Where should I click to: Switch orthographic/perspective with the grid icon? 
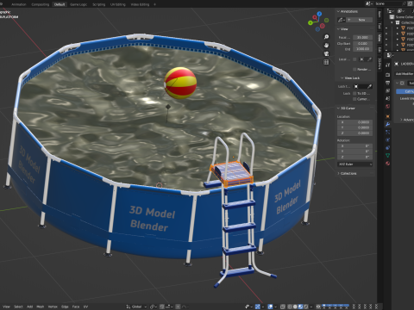326,62
